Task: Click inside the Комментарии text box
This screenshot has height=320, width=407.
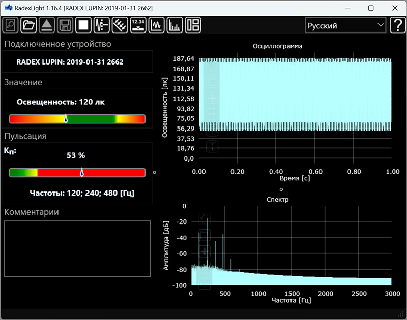Action: 77,248
